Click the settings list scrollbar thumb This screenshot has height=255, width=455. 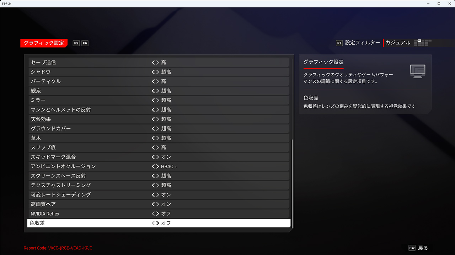coord(292,183)
